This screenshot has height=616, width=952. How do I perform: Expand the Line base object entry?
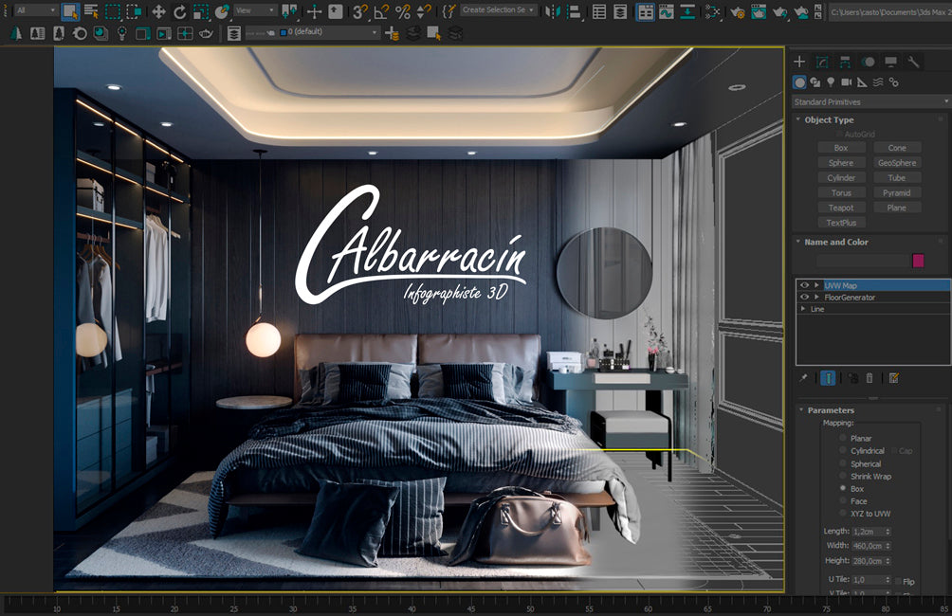804,309
